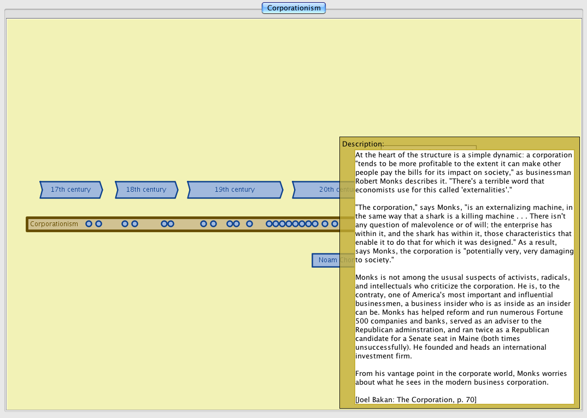Select the 18th century period arrow
The width and height of the screenshot is (587, 418).
(x=146, y=190)
